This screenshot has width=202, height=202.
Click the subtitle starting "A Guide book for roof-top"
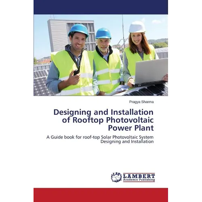point(100,139)
